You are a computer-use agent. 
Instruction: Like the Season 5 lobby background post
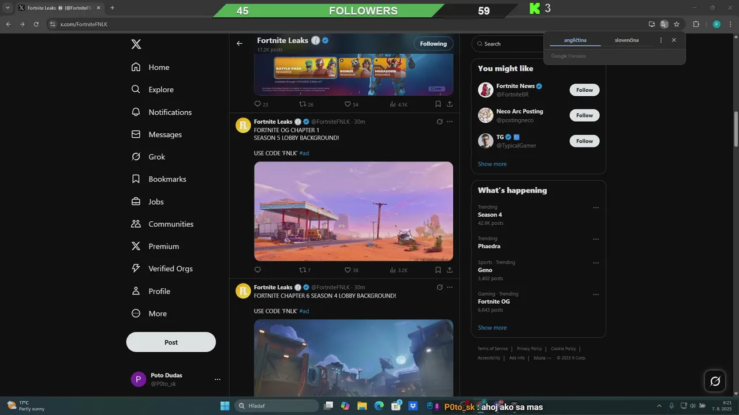[351, 270]
